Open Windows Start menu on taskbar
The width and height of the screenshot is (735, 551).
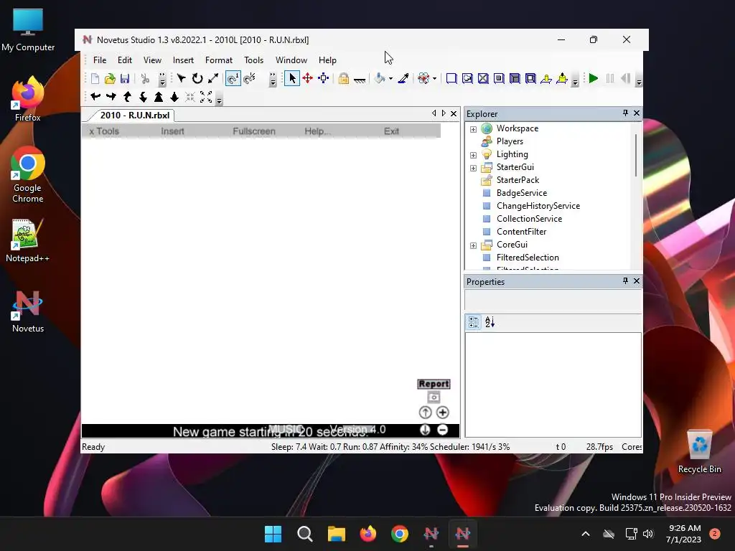tap(273, 534)
